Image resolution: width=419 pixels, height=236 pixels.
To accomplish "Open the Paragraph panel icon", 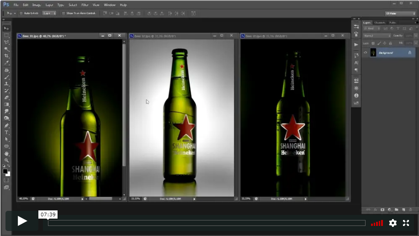I will 356,70.
